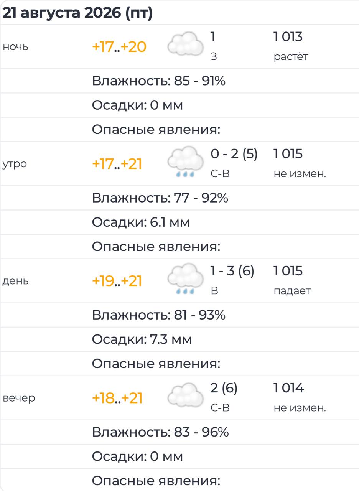Select the Осадки: 7.3 мм row

tap(179, 339)
